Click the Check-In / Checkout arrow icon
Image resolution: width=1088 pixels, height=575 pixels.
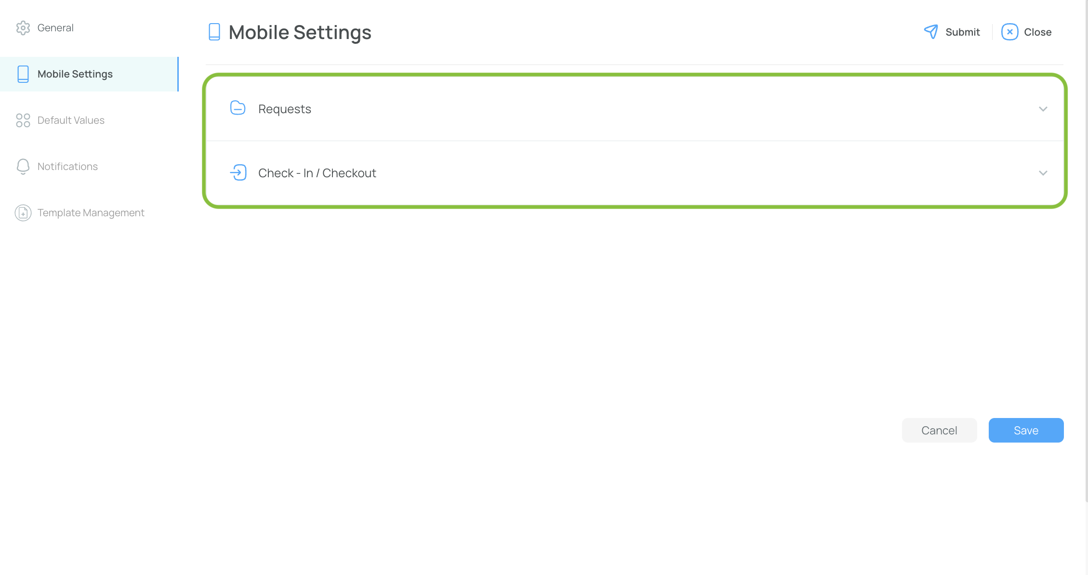coord(238,172)
